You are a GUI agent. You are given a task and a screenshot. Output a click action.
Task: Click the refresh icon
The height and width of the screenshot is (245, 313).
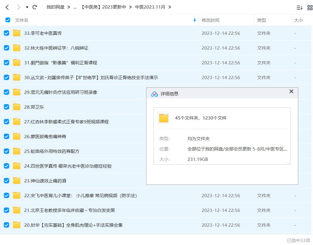coord(35,7)
